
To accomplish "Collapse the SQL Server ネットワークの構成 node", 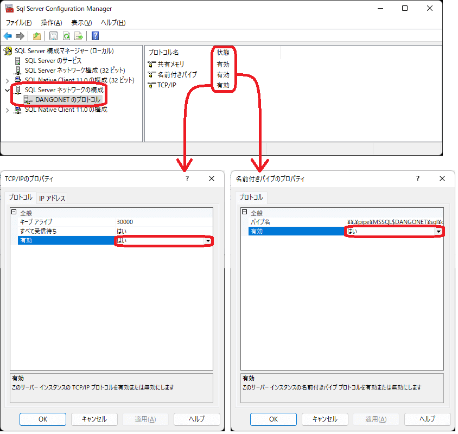I will tap(7, 90).
